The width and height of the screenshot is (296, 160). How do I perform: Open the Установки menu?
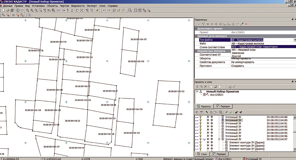tap(38, 6)
